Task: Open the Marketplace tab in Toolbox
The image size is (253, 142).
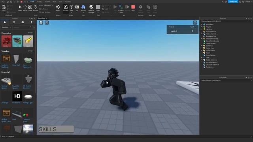Action: [5, 22]
